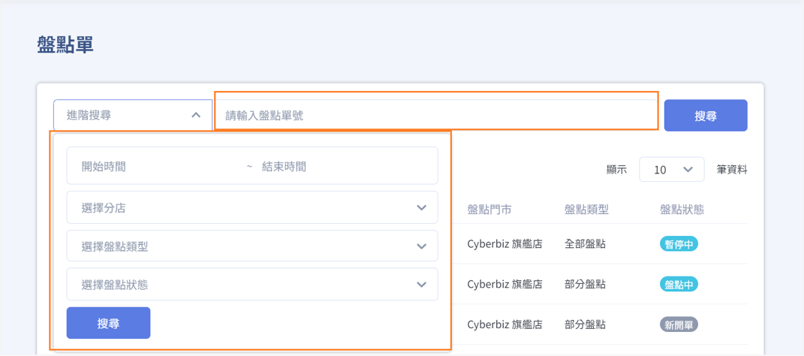Click Cyberbiz 旗艦店 in the 盤點中 row

click(505, 284)
